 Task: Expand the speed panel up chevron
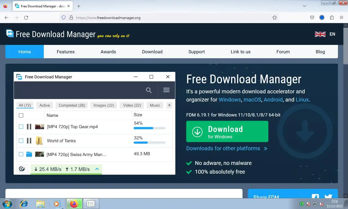[x=97, y=169]
